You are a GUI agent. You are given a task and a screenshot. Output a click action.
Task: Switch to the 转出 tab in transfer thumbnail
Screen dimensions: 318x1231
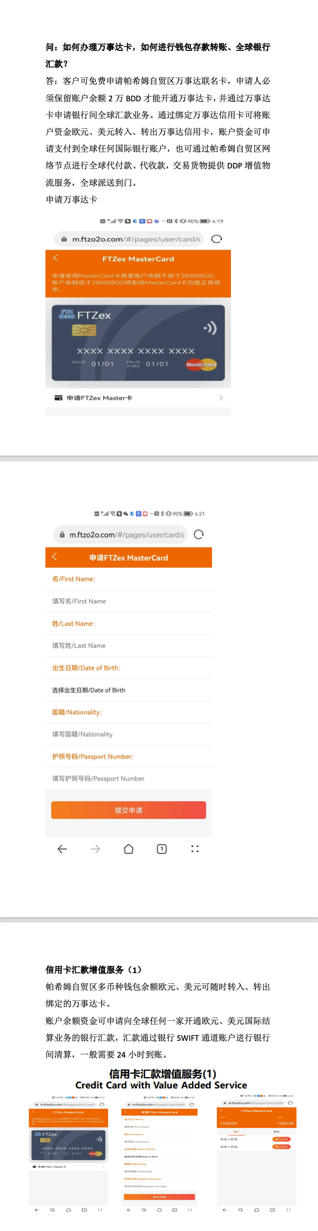[x=276, y=1132]
